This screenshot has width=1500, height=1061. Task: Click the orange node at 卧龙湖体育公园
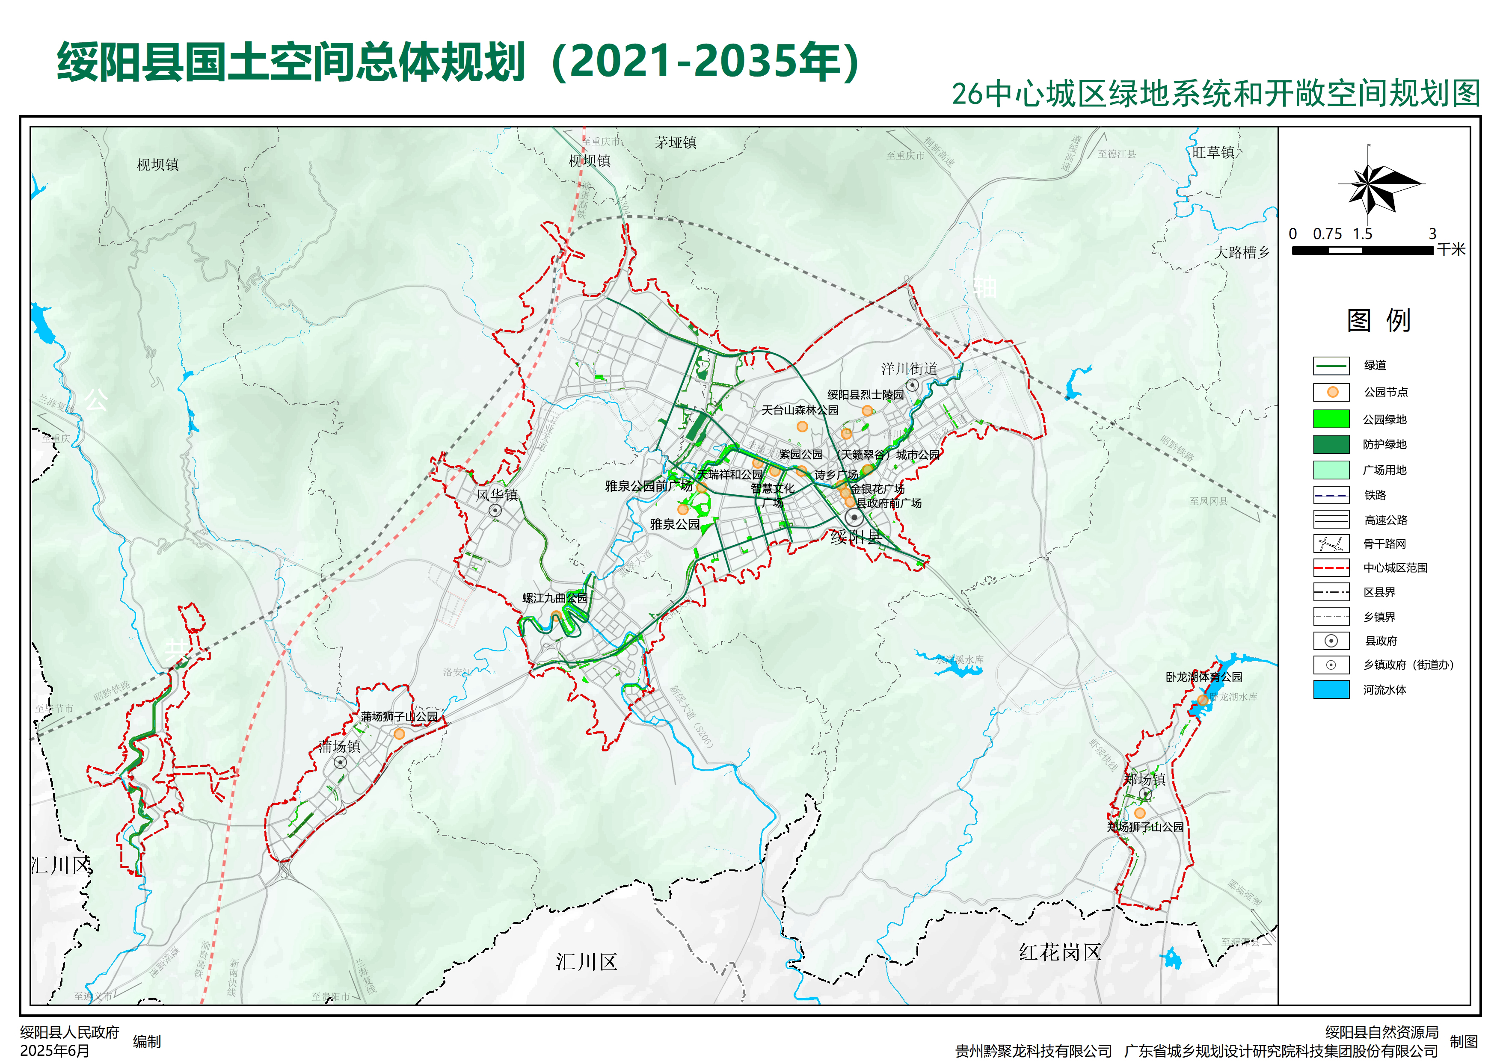tap(1202, 700)
